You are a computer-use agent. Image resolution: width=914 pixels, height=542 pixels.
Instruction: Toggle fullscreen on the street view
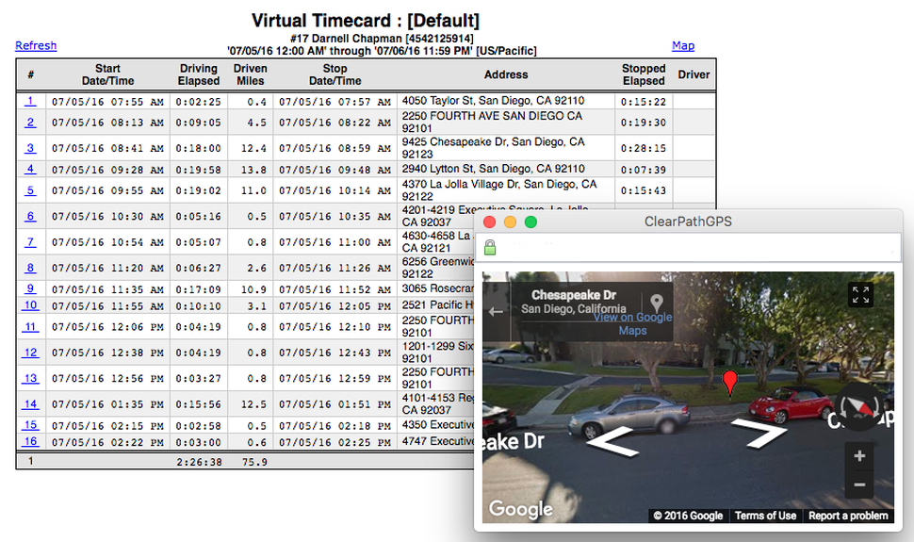860,295
